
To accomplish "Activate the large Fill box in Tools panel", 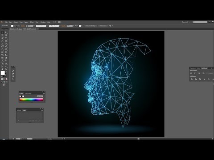I will (x=3, y=73).
